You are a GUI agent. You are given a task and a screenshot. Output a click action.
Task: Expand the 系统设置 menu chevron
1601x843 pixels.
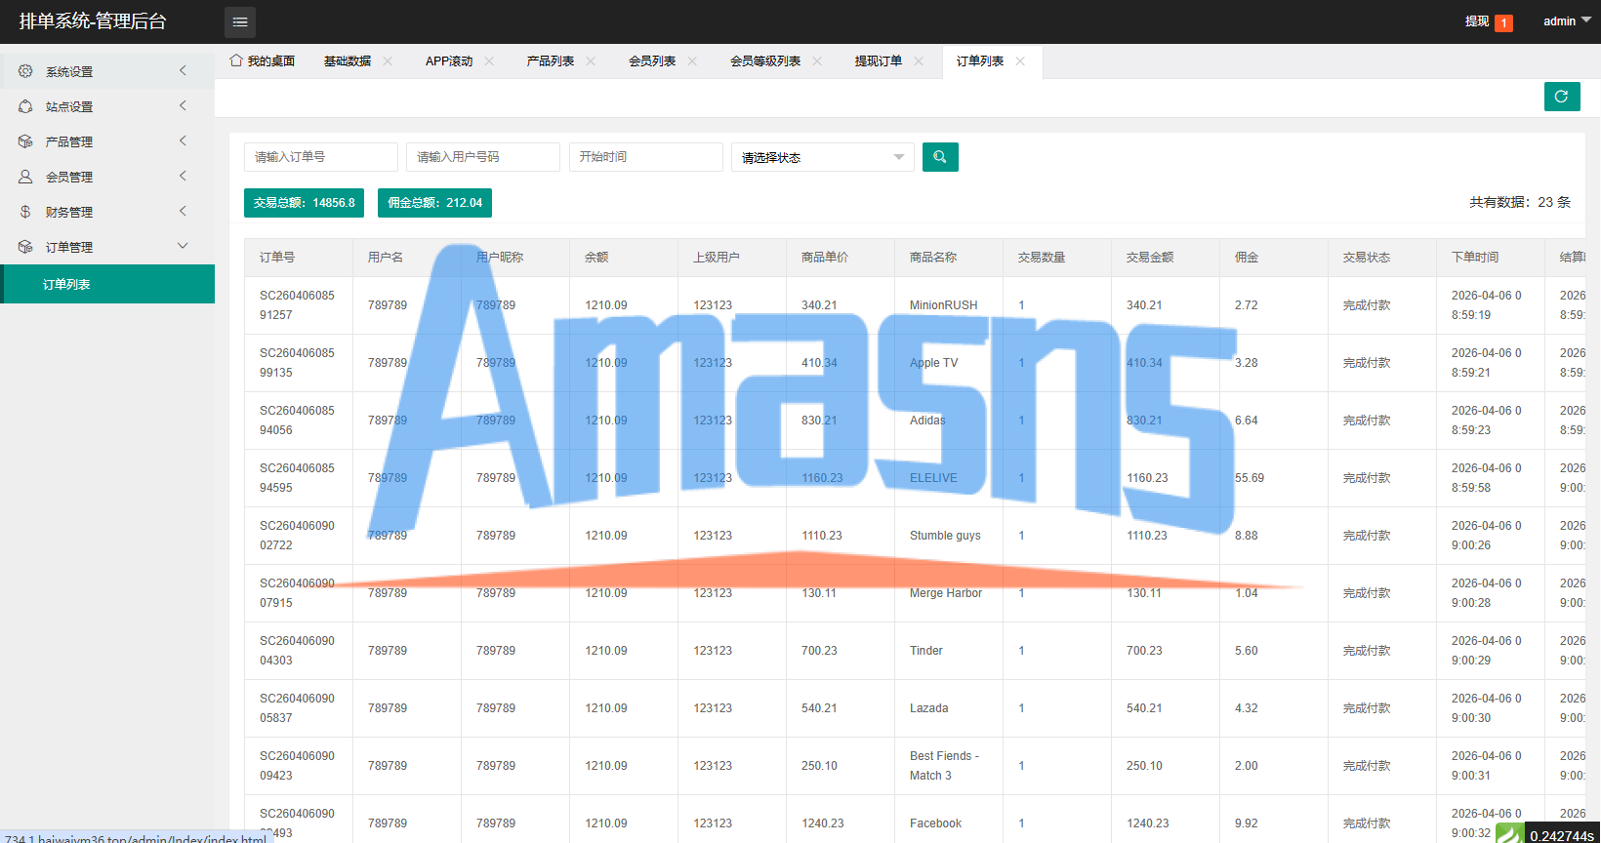[x=183, y=70]
